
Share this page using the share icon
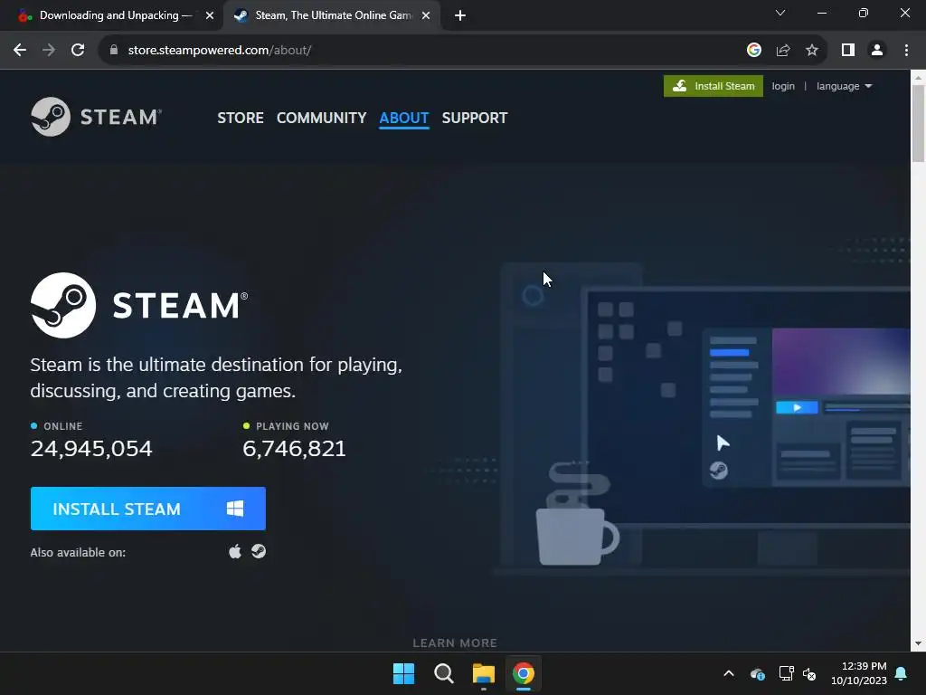783,51
